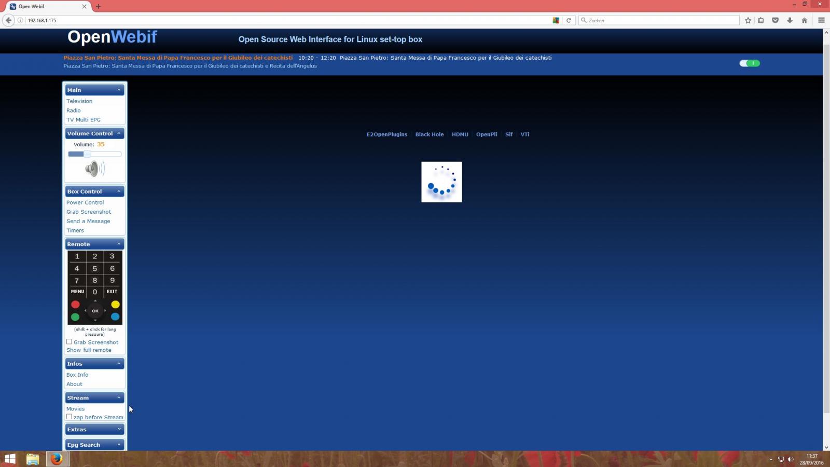830x467 pixels.
Task: Collapse the Remote section
Action: coord(119,244)
